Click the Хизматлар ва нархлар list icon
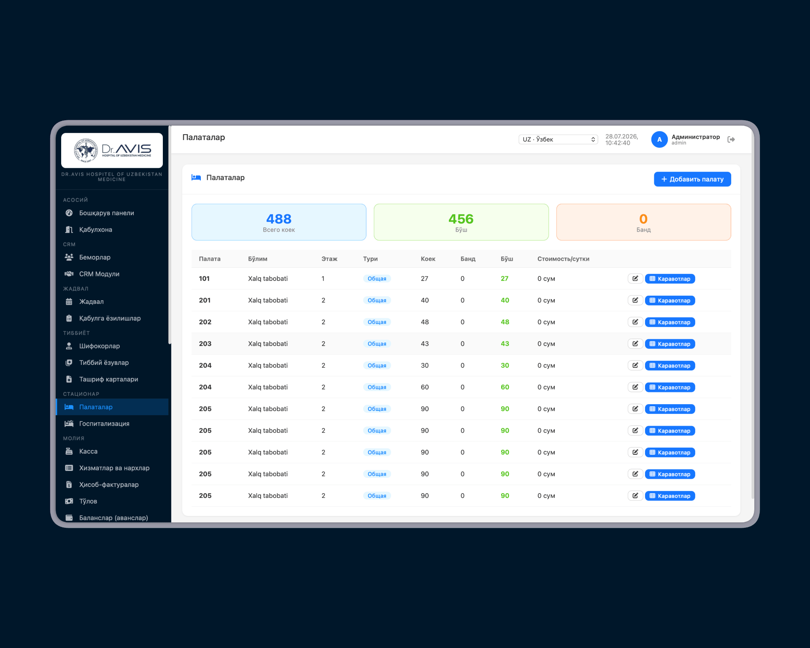810x648 pixels. (69, 468)
